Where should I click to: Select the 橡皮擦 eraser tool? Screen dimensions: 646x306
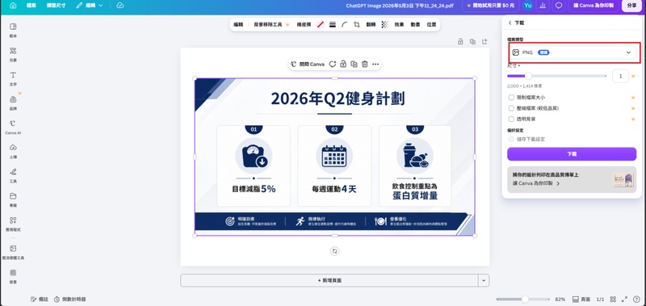pos(304,25)
